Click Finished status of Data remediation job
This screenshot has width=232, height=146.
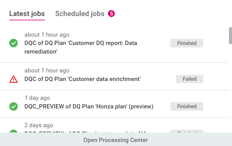(x=187, y=43)
